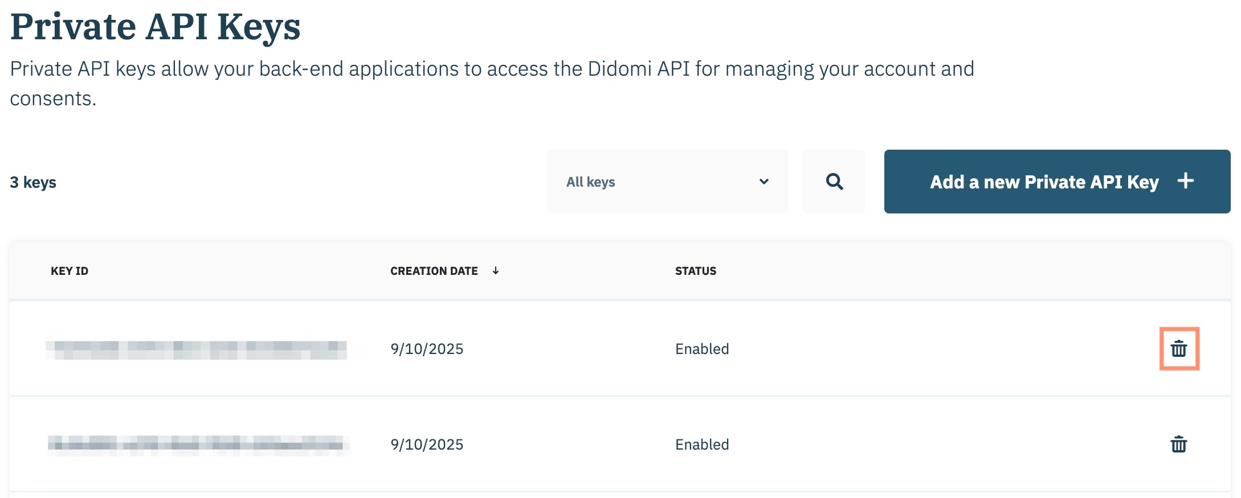The width and height of the screenshot is (1241, 498).
Task: Click the Private API Keys page heading
Action: 155,27
